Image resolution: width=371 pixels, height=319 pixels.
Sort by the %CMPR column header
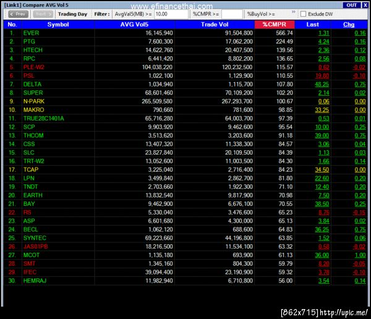(x=275, y=25)
